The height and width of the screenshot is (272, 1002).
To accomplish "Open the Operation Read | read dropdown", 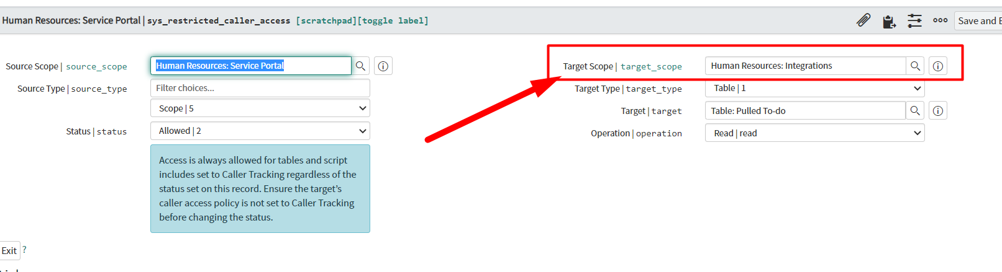I will coord(814,133).
